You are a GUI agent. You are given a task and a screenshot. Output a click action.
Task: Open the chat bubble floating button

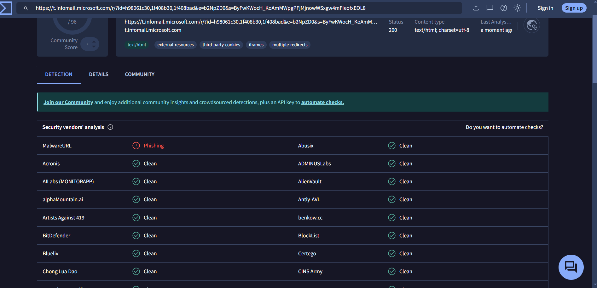tap(571, 267)
